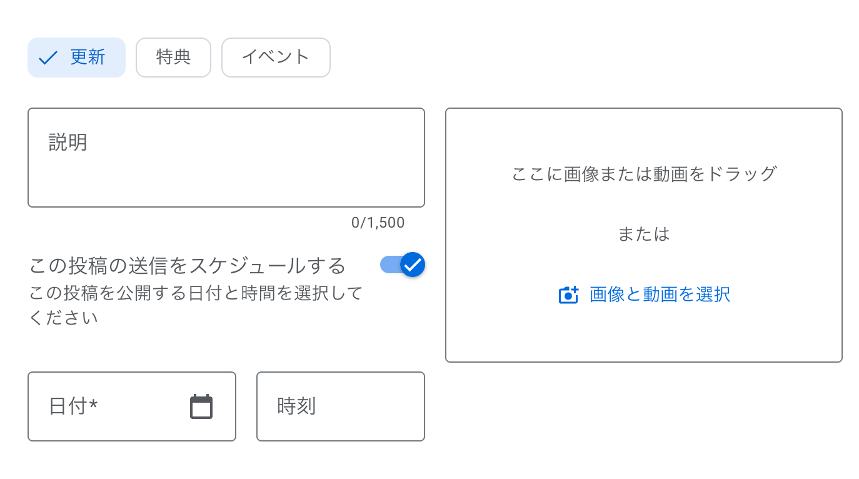Open the 画像と動画を選択 link

click(x=660, y=295)
